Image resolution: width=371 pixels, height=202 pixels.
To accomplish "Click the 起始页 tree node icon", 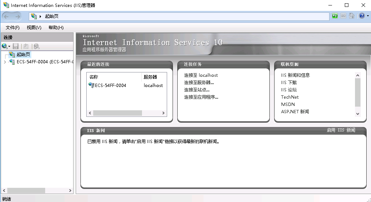I will point(12,54).
